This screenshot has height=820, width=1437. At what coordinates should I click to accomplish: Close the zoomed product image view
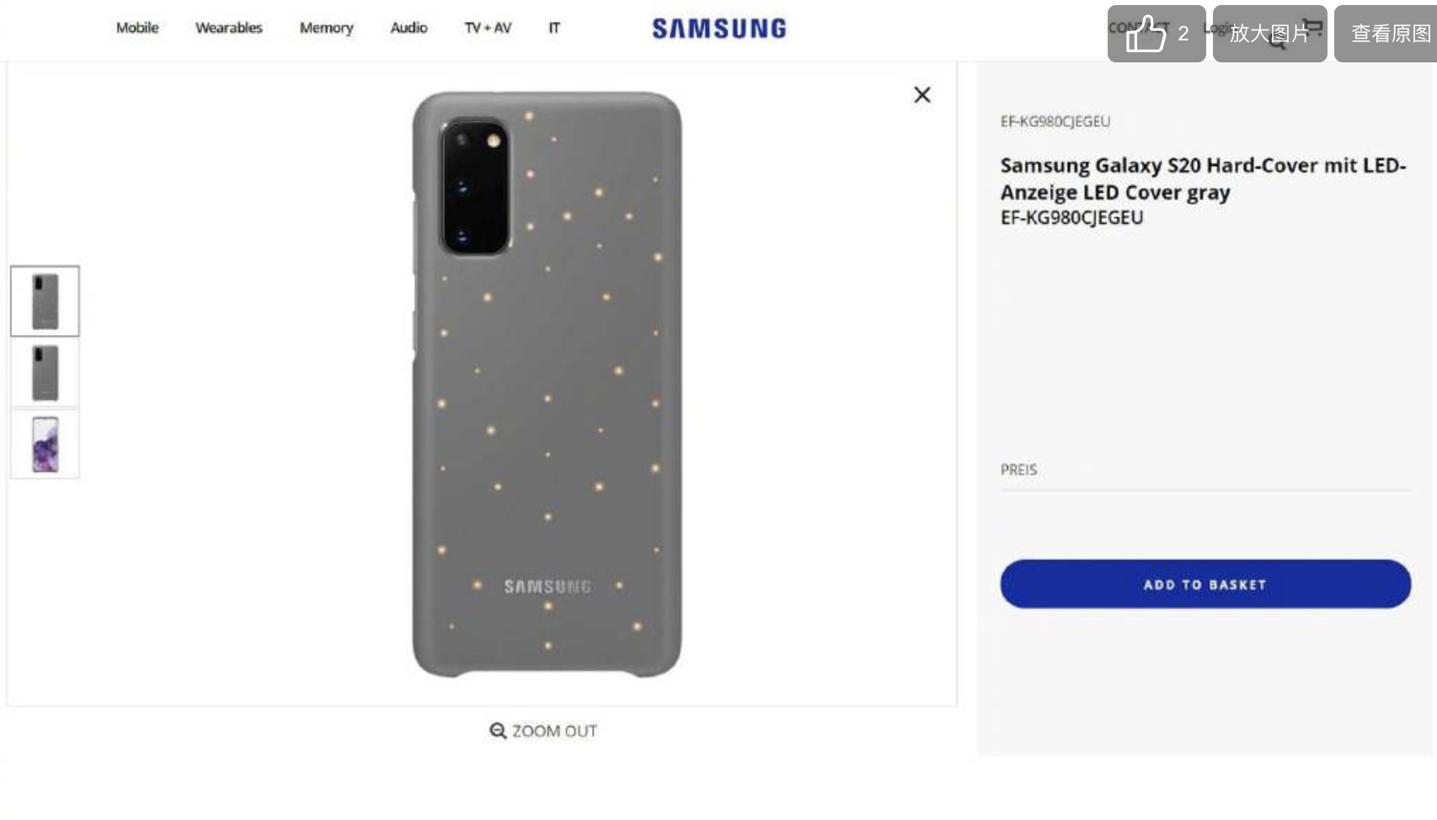coord(922,95)
